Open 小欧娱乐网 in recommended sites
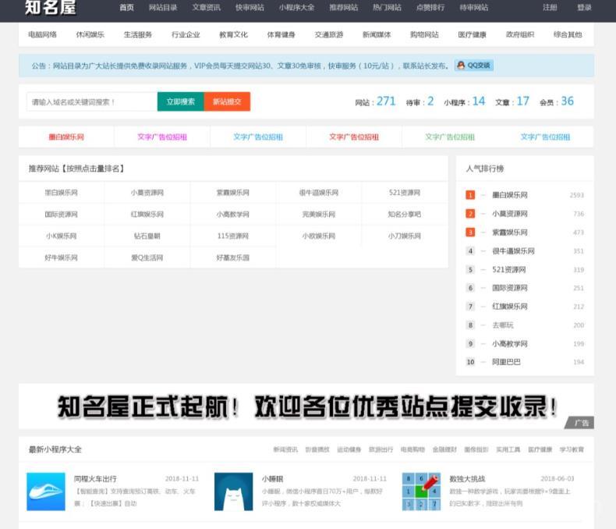This screenshot has height=529, width=616. 319,236
